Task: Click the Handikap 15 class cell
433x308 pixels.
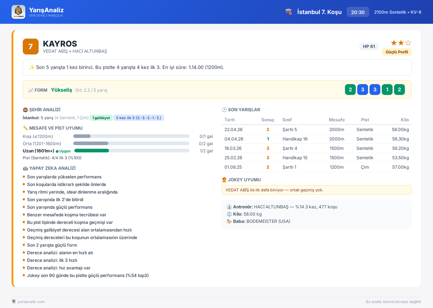Action: tap(295, 158)
